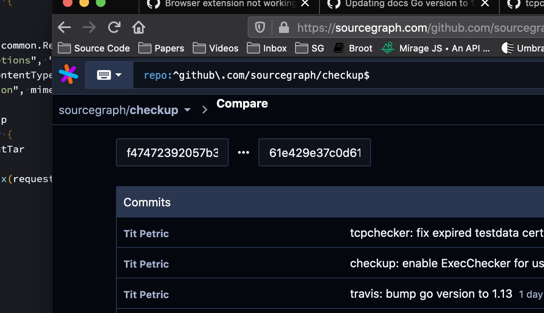Image resolution: width=544 pixels, height=313 pixels.
Task: Open Tit Petric author on checkup commit
Action: (x=146, y=264)
